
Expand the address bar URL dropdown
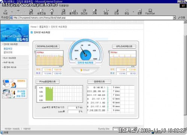(174, 17)
